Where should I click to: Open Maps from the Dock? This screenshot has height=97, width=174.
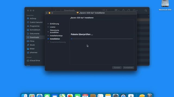[62, 95]
